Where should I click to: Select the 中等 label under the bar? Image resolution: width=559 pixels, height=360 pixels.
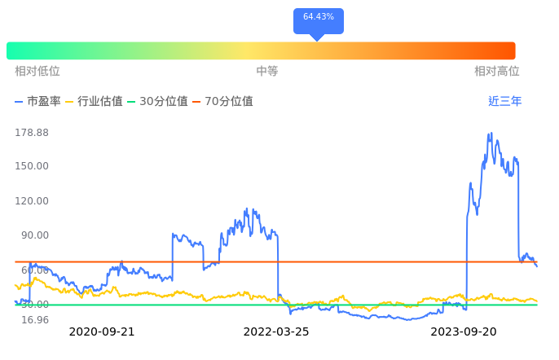point(267,72)
